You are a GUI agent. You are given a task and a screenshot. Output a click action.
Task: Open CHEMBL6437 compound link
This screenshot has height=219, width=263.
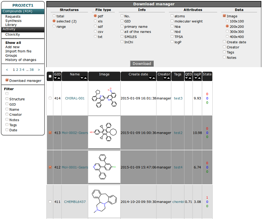(x=75, y=202)
